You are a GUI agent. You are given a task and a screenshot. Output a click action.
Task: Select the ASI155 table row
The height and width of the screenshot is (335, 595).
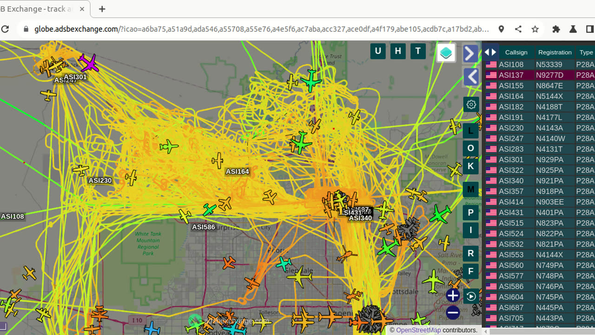click(x=539, y=86)
